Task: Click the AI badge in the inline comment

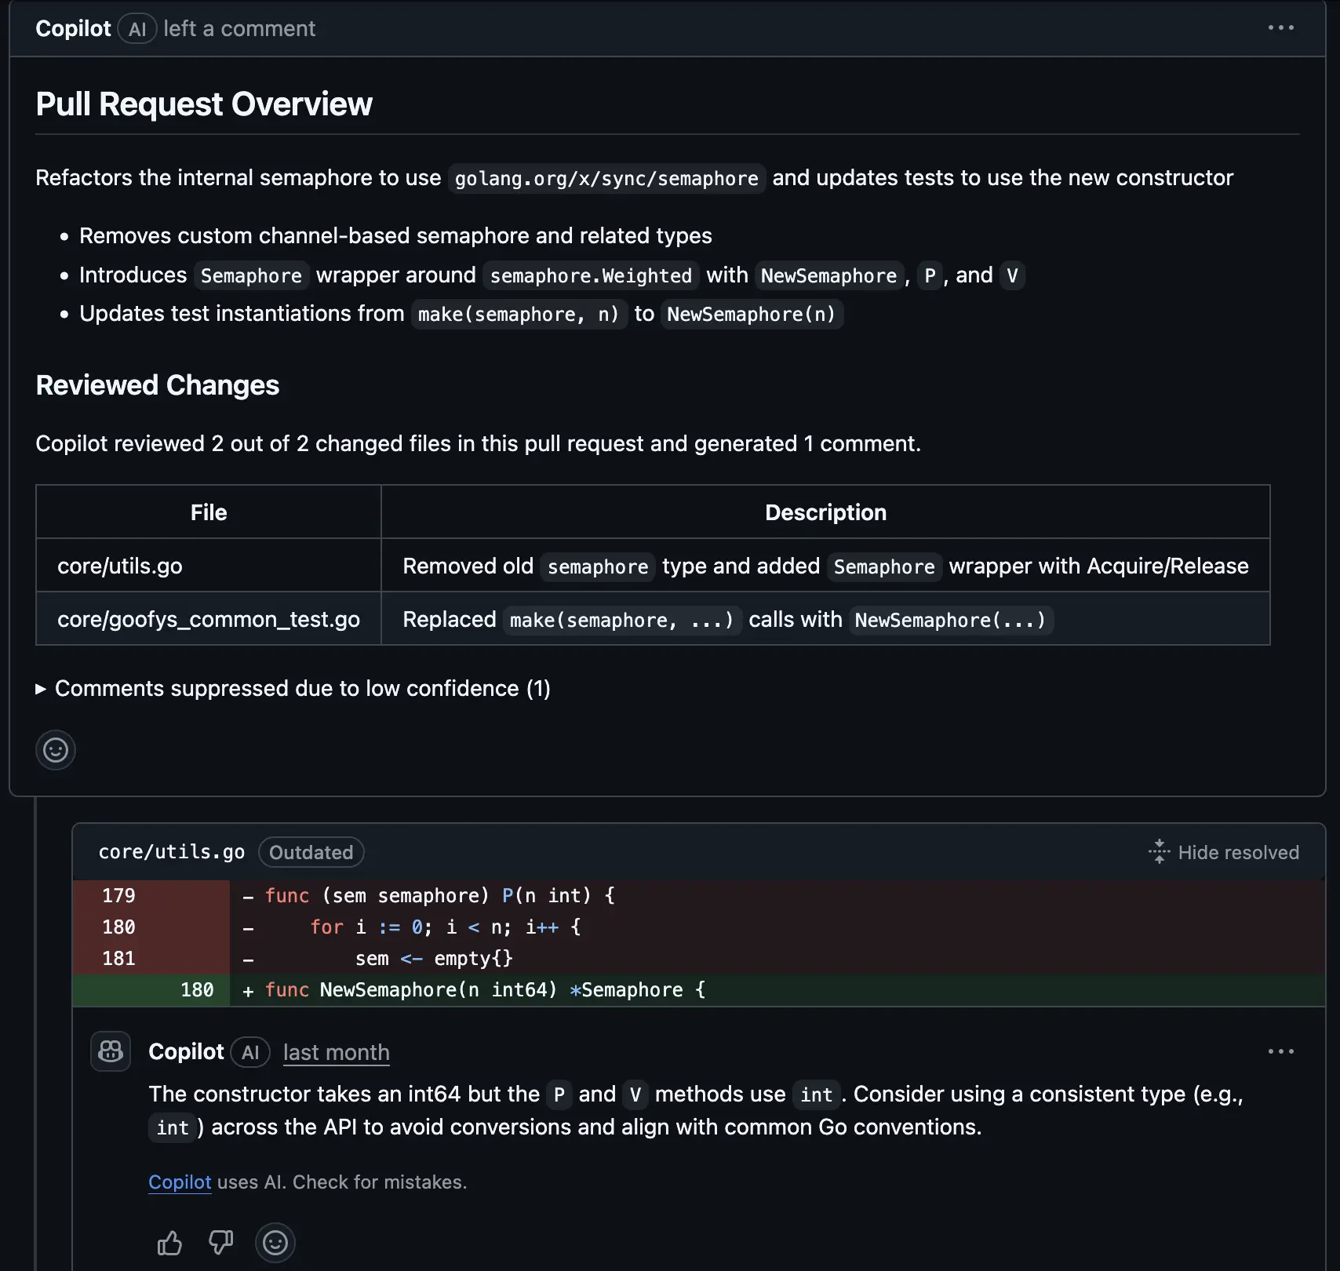Action: click(250, 1052)
